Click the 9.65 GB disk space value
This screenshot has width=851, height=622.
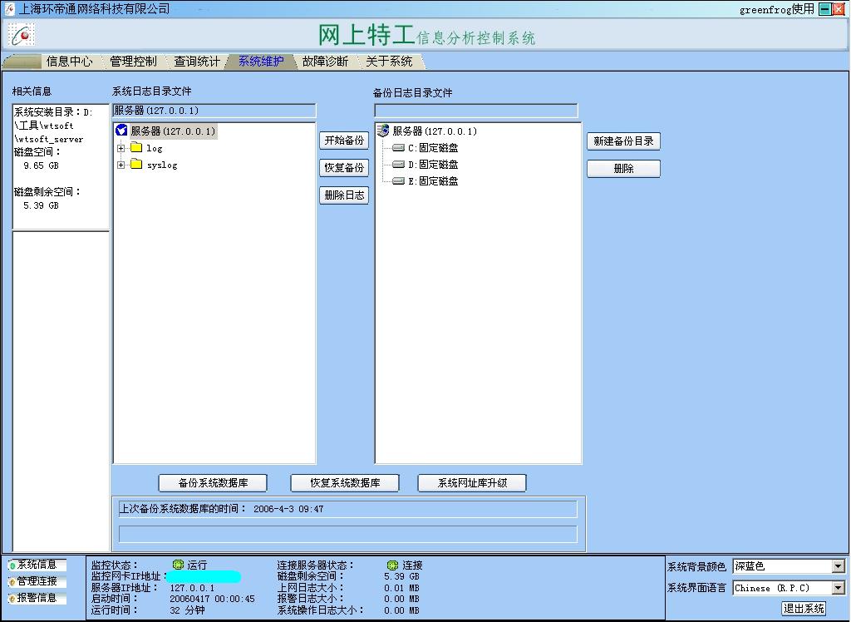point(41,165)
